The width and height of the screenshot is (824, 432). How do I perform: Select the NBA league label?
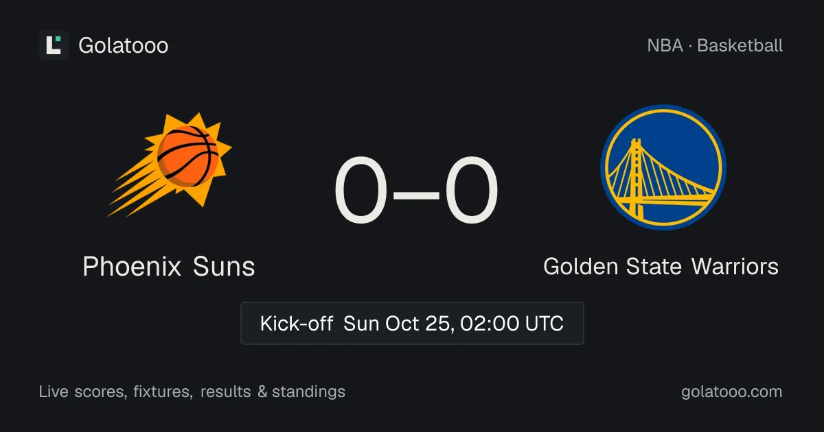coord(665,46)
